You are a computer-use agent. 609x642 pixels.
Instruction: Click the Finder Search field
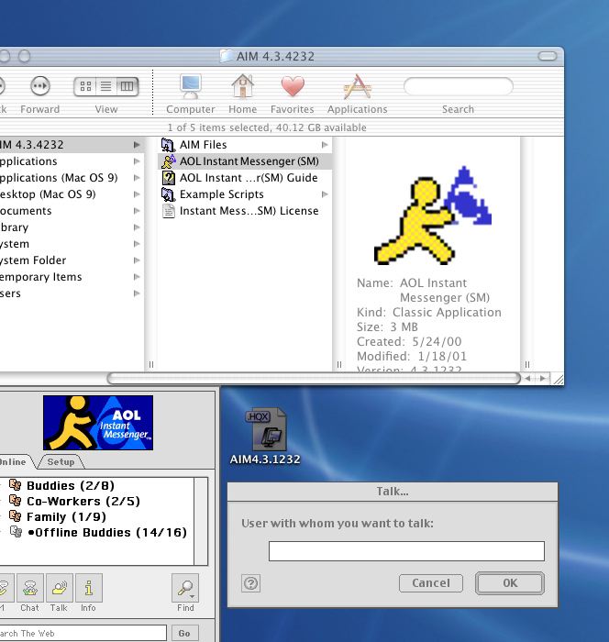tap(458, 86)
